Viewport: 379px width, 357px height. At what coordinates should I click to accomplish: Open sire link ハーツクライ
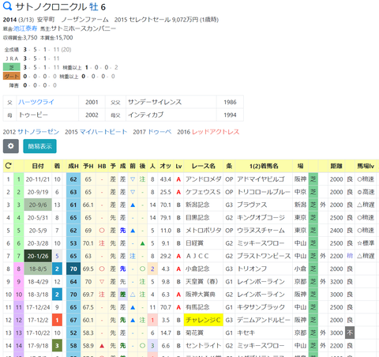click(x=36, y=102)
